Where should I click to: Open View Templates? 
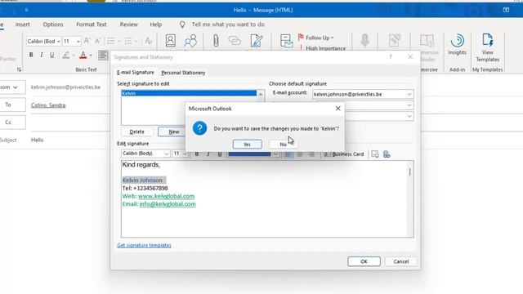[x=487, y=47]
